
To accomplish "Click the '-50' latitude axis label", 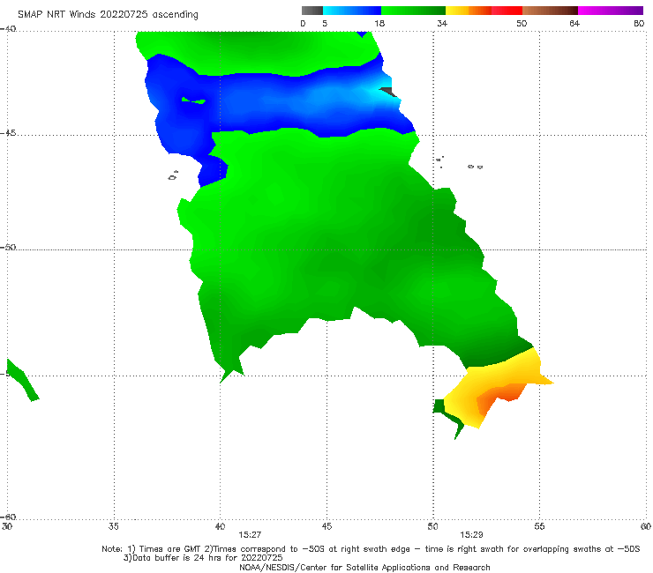I will [8, 247].
